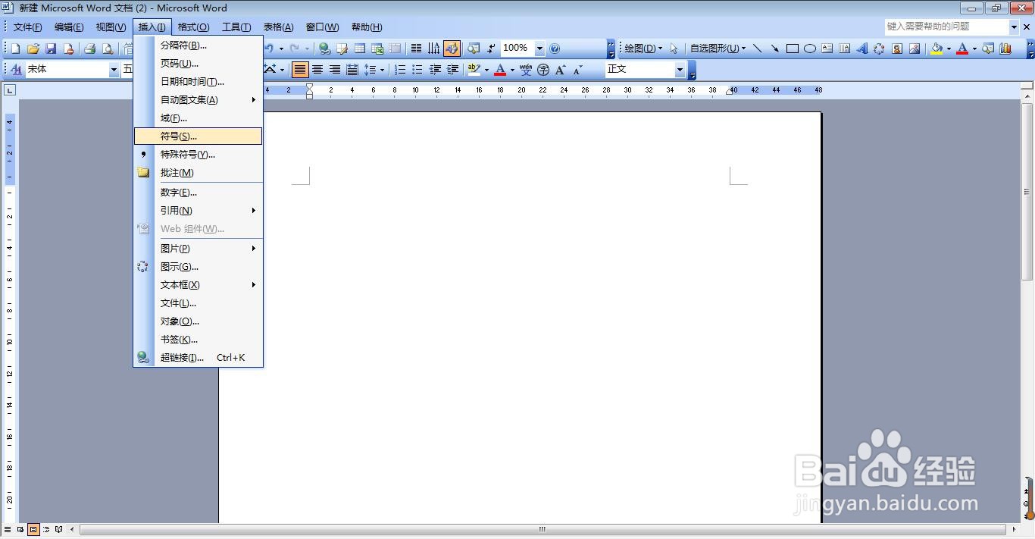The width and height of the screenshot is (1035, 539).
Task: Click the Enclose Characters circled icon
Action: coord(543,70)
